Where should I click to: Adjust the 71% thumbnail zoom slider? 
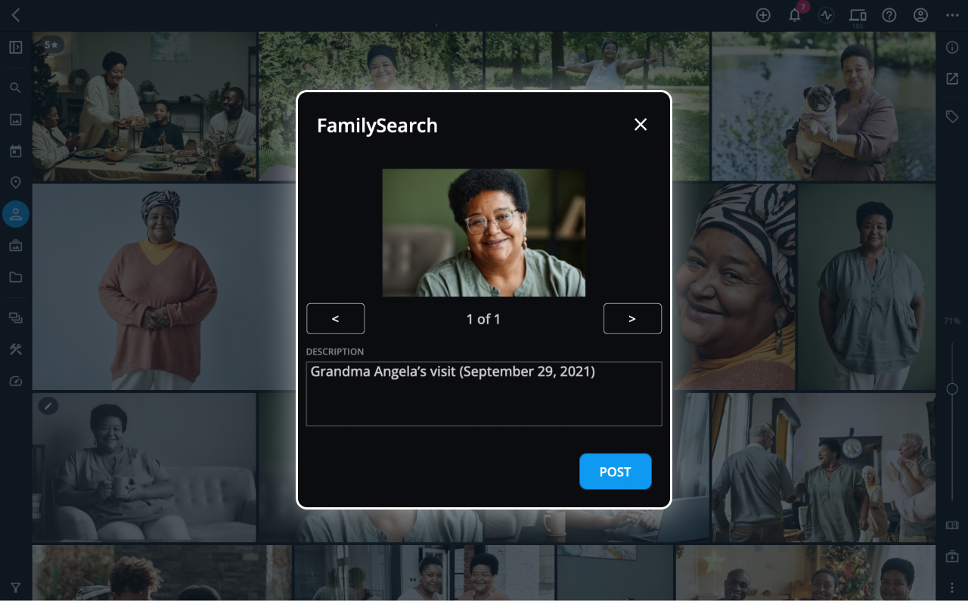pyautogui.click(x=952, y=388)
